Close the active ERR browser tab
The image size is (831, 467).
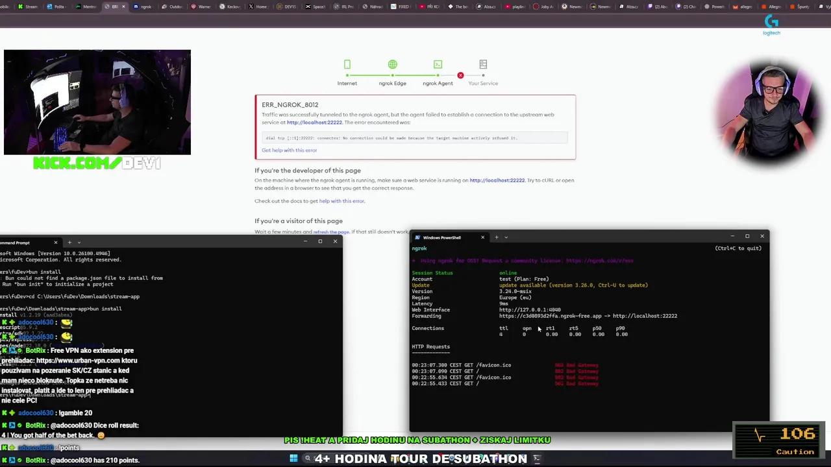pos(123,6)
